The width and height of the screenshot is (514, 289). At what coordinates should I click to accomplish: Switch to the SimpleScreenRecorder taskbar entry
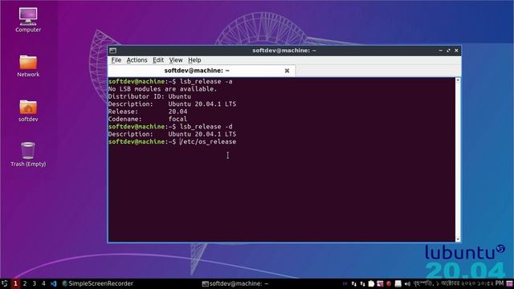tap(97, 283)
